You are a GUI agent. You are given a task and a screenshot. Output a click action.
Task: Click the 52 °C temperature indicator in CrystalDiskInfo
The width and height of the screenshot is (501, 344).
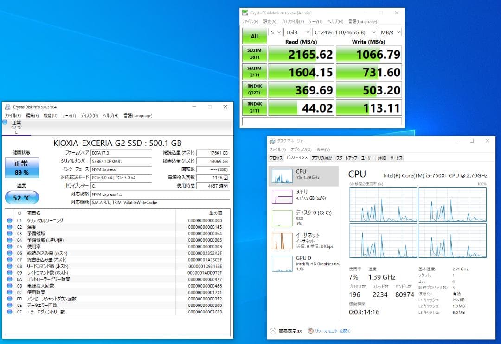(x=21, y=197)
